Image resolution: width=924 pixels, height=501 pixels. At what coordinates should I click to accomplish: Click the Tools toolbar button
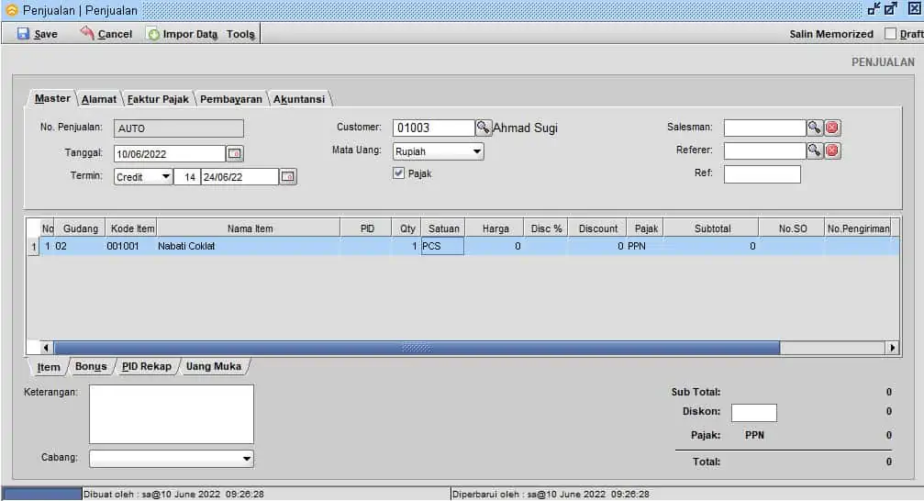[240, 34]
